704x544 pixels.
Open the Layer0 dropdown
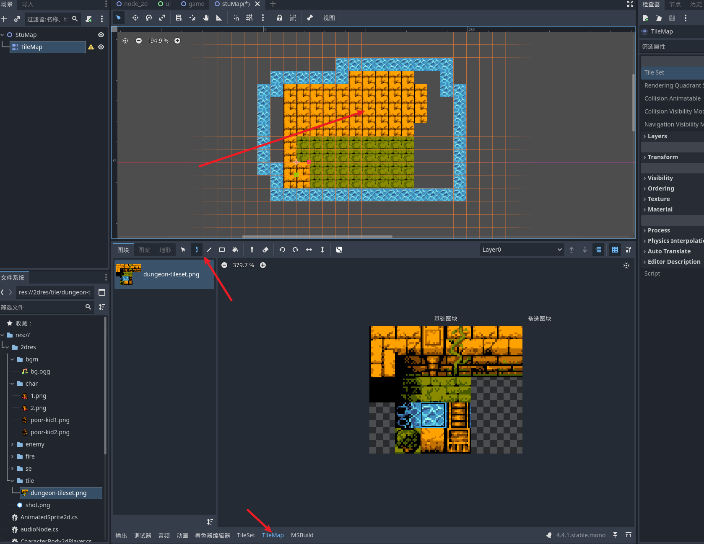pos(522,250)
